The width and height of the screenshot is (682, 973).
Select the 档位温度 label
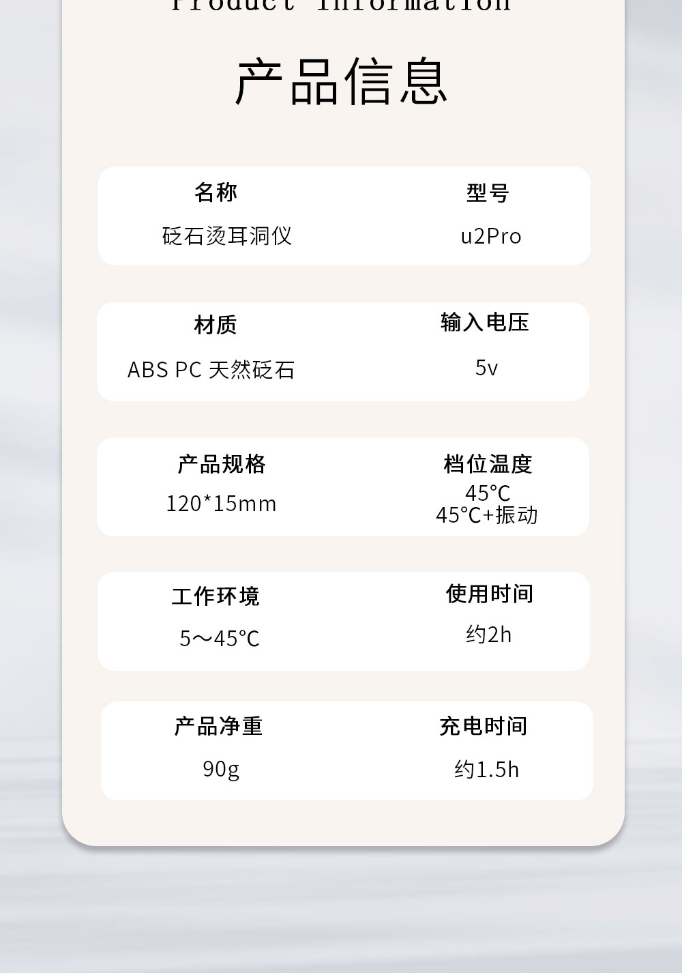[x=488, y=464]
